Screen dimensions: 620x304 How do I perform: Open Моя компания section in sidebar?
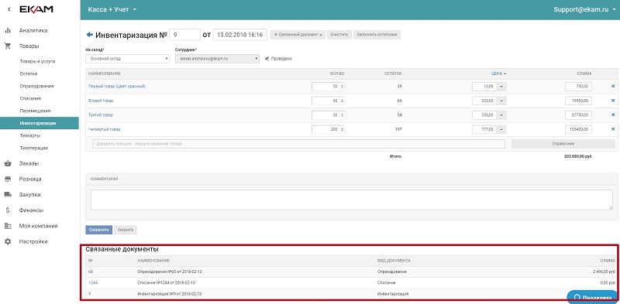point(38,226)
